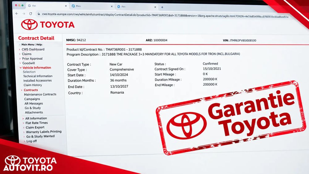309x174 pixels.
Task: Open Installed Accessories page
Action: click(37, 81)
